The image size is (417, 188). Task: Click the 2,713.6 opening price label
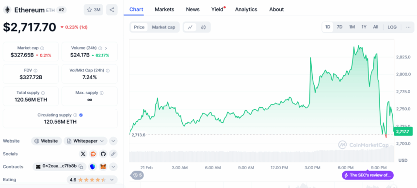coord(138,135)
